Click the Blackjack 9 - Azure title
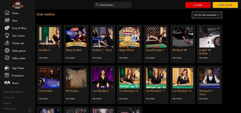 206,92
